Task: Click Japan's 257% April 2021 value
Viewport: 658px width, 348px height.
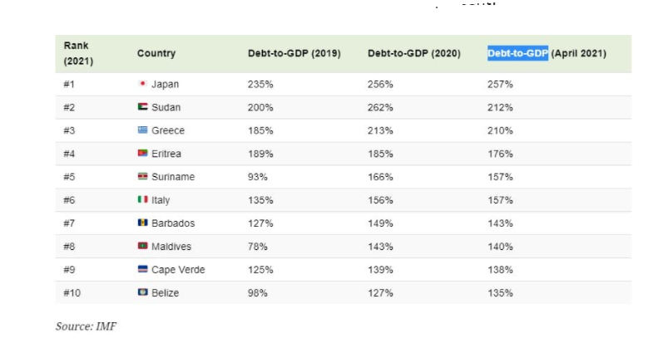Action: coord(500,84)
